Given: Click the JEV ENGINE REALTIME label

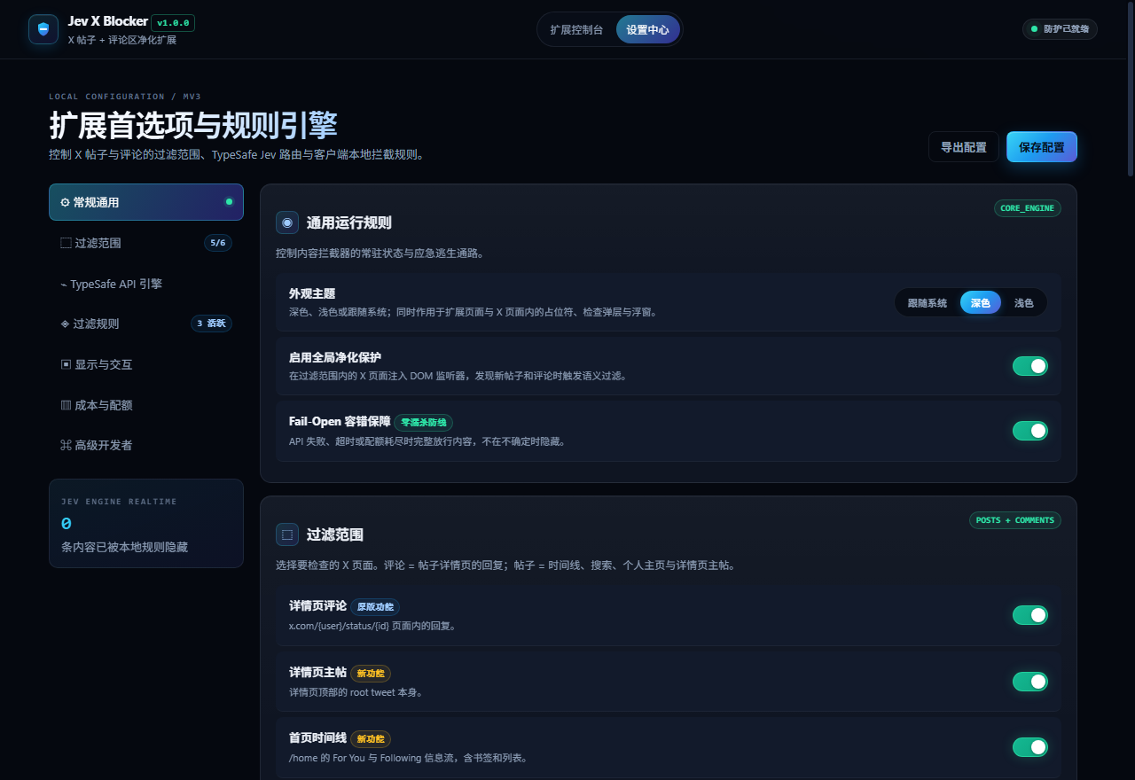Looking at the screenshot, I should click(119, 502).
